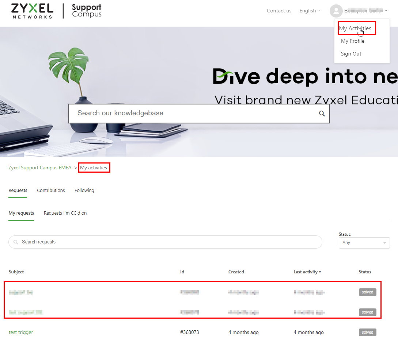The height and width of the screenshot is (342, 398).
Task: Click Sign Out in user menu
Action: (x=351, y=54)
